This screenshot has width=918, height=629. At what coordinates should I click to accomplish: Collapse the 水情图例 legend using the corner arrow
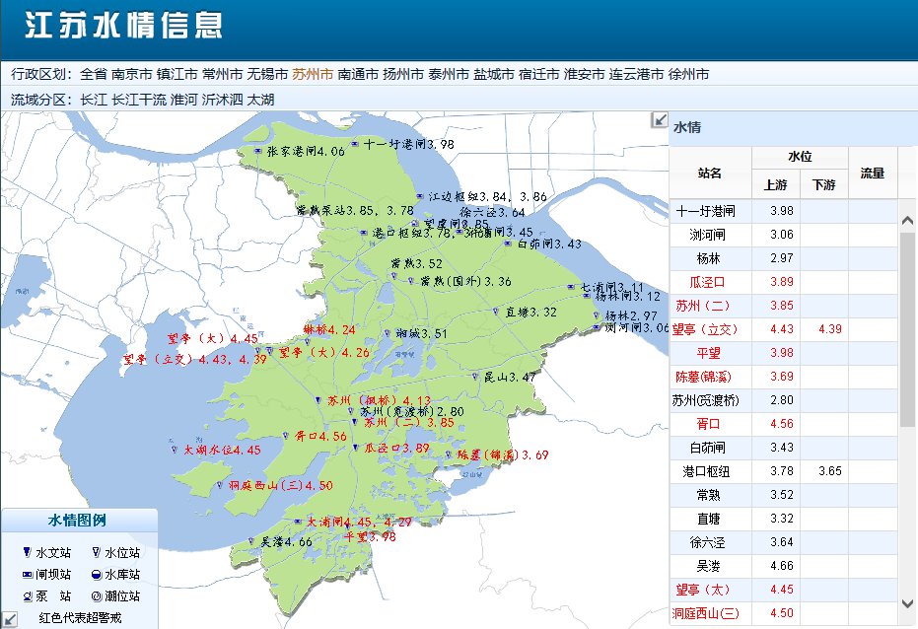9,620
